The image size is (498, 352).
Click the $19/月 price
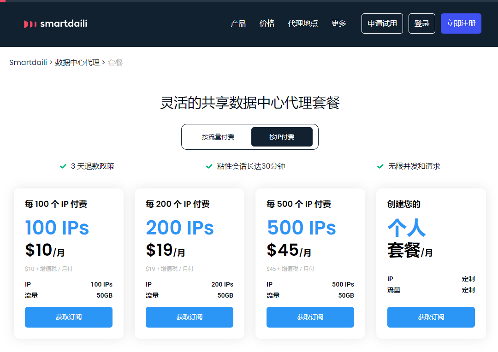tap(166, 250)
